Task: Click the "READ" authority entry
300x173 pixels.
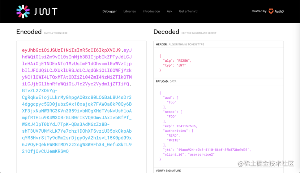Action: pyautogui.click(x=172, y=136)
